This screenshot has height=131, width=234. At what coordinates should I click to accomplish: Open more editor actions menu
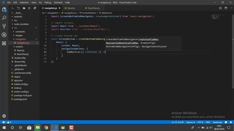[231, 8]
